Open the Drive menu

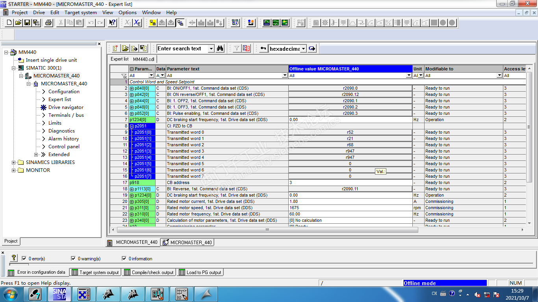tap(39, 12)
